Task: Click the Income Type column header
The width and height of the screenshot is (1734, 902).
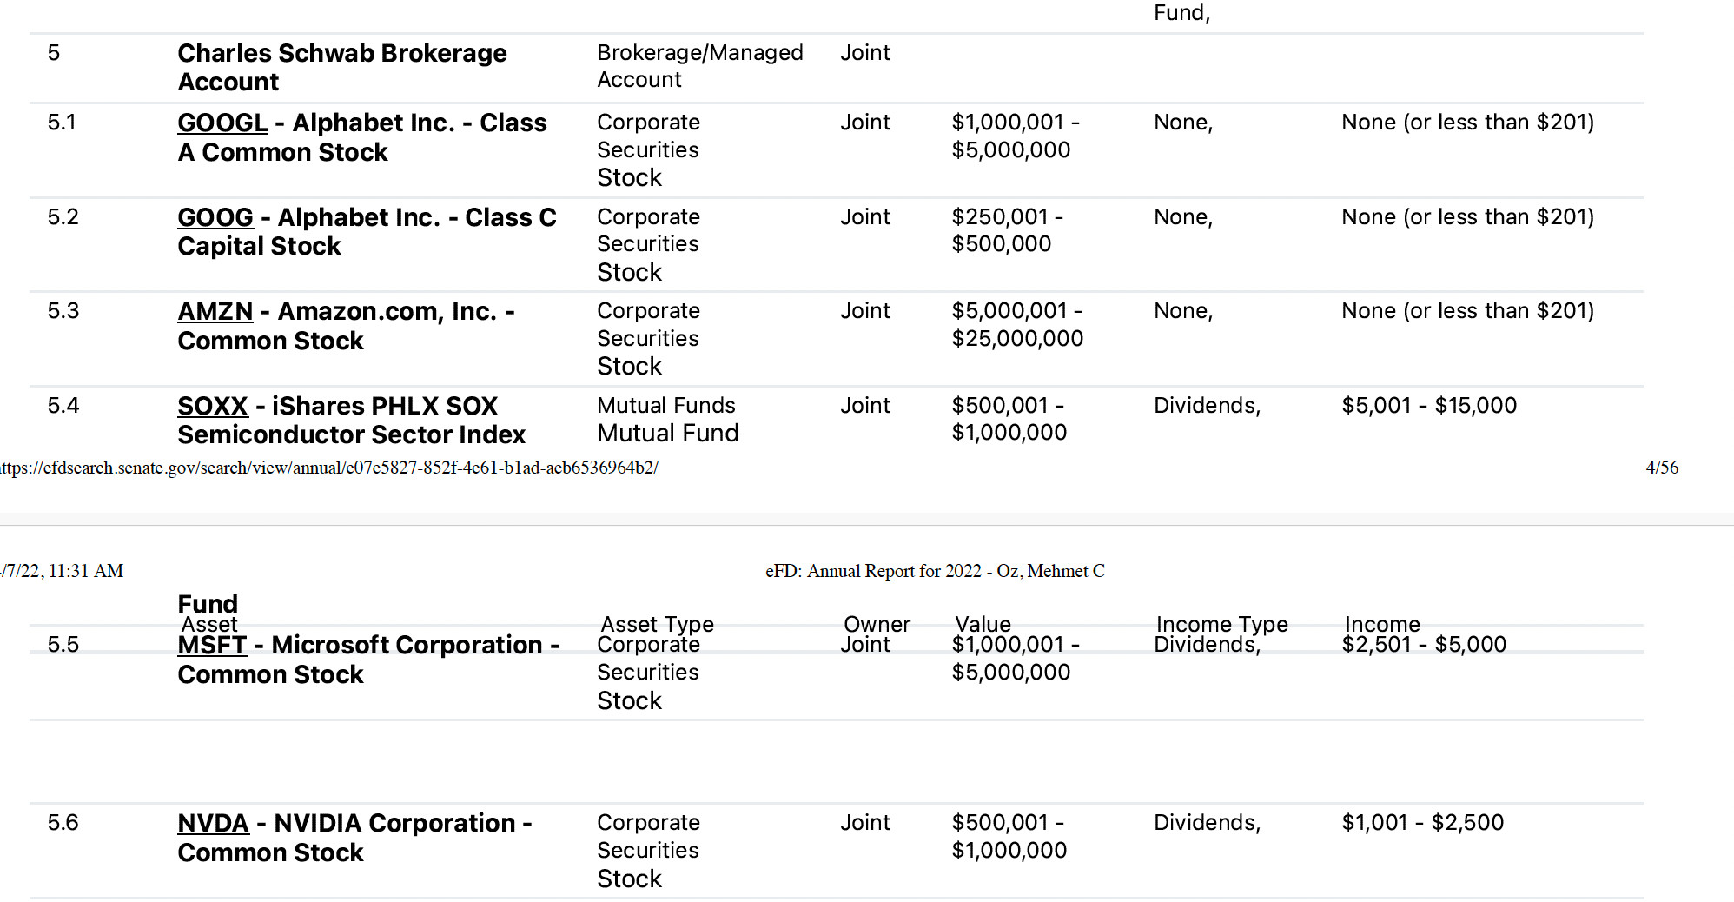Action: 1221,623
